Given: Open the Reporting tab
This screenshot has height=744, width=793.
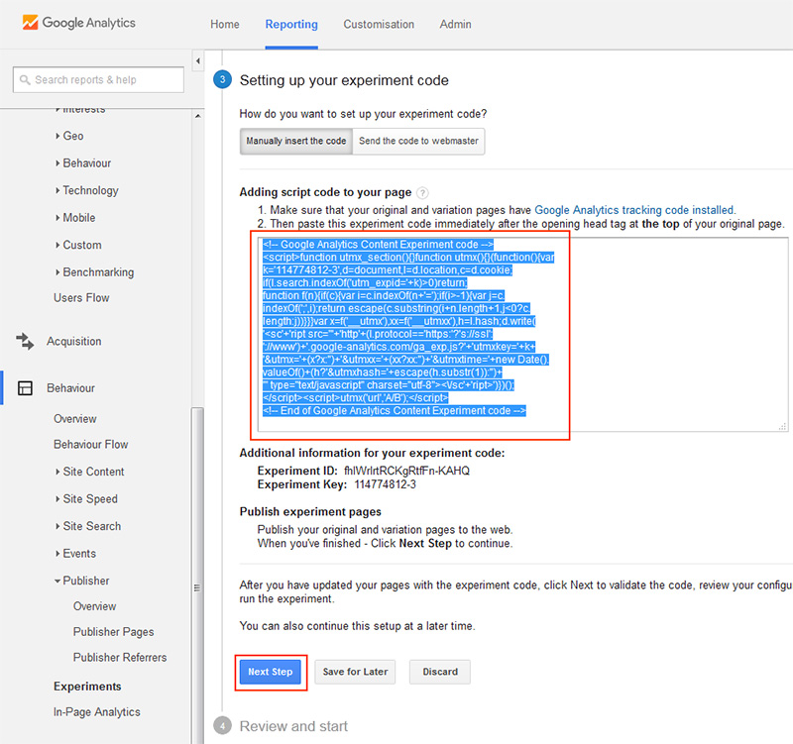Looking at the screenshot, I should click(291, 24).
